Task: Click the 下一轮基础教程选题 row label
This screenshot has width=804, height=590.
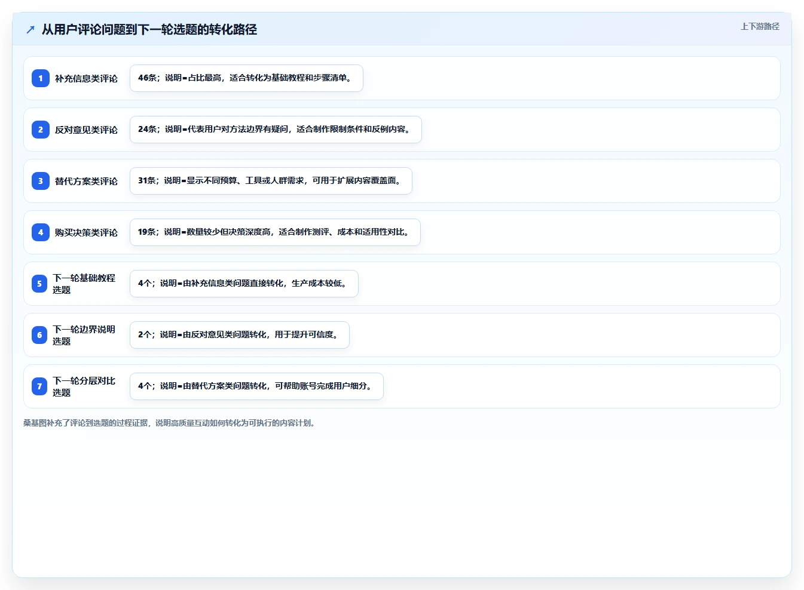Action: [84, 284]
